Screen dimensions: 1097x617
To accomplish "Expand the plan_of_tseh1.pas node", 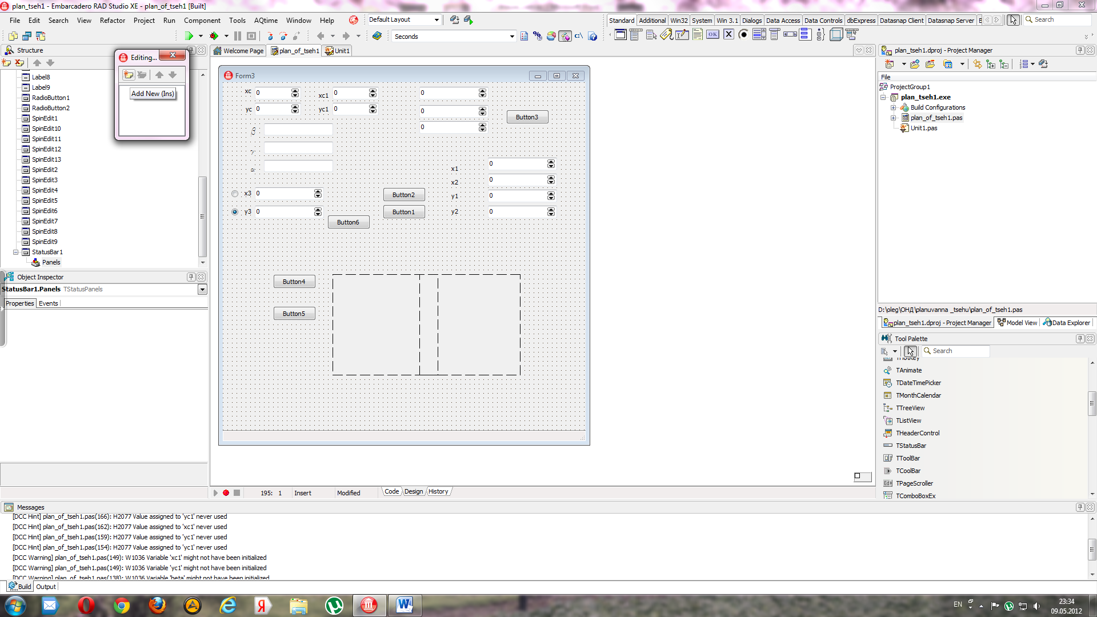I will pos(893,118).
